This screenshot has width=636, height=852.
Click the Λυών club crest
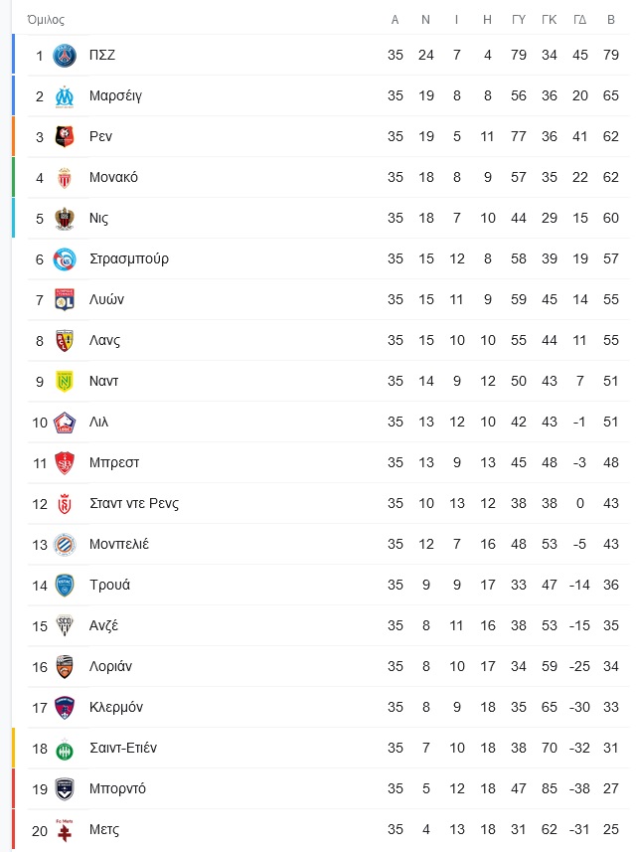tap(65, 300)
